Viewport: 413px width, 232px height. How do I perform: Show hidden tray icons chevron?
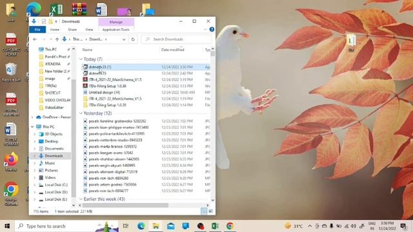tap(310, 226)
